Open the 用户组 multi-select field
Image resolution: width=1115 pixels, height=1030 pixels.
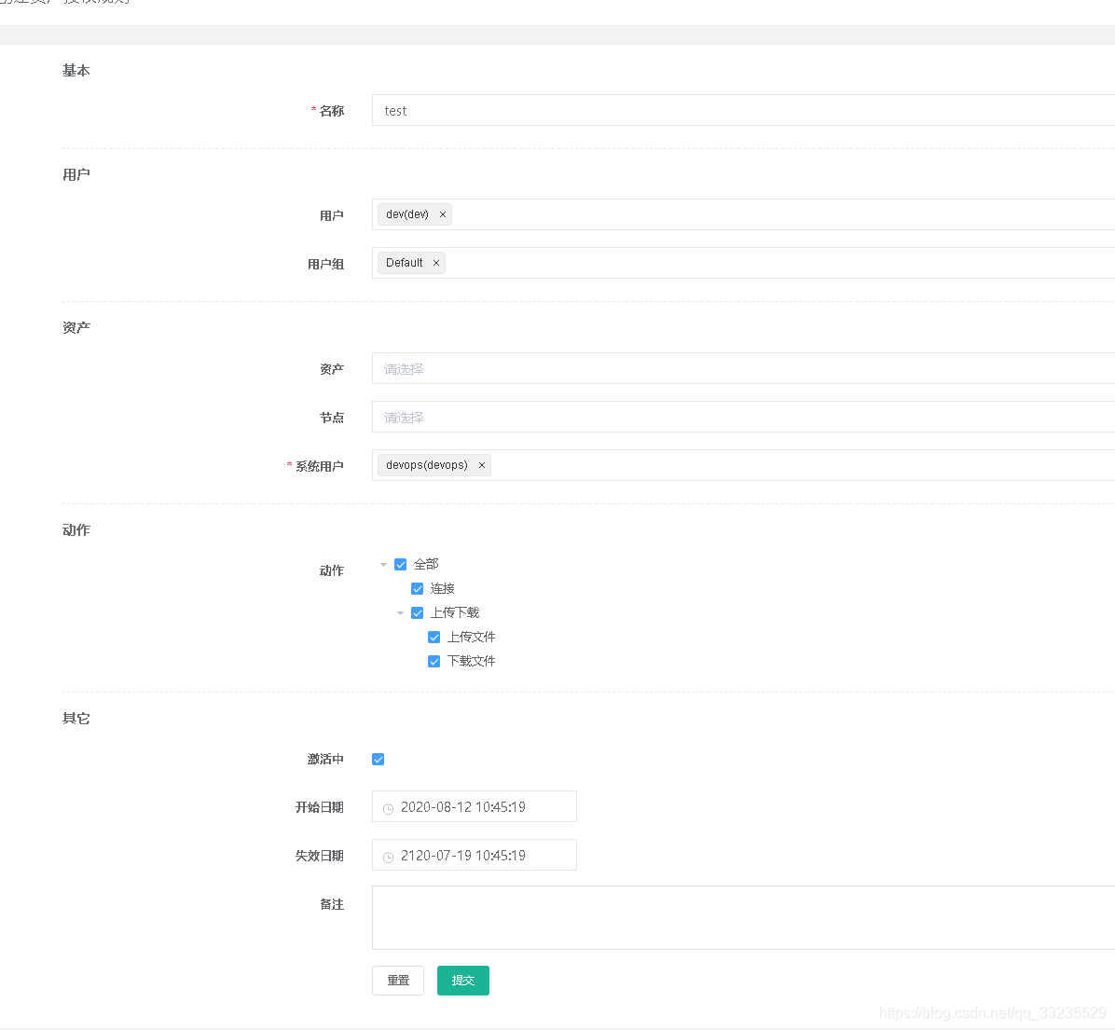pyautogui.click(x=743, y=263)
